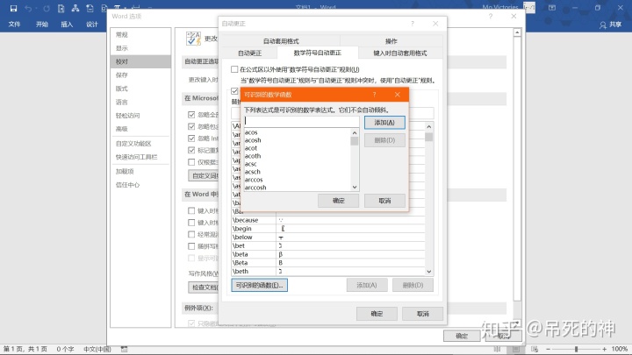Image resolution: width=632 pixels, height=355 pixels.
Task: Switch to 键入时自动套用格式 tab
Action: [400, 53]
